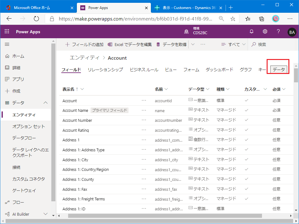
Task: Click the notifications bell icon
Action: pos(251,31)
